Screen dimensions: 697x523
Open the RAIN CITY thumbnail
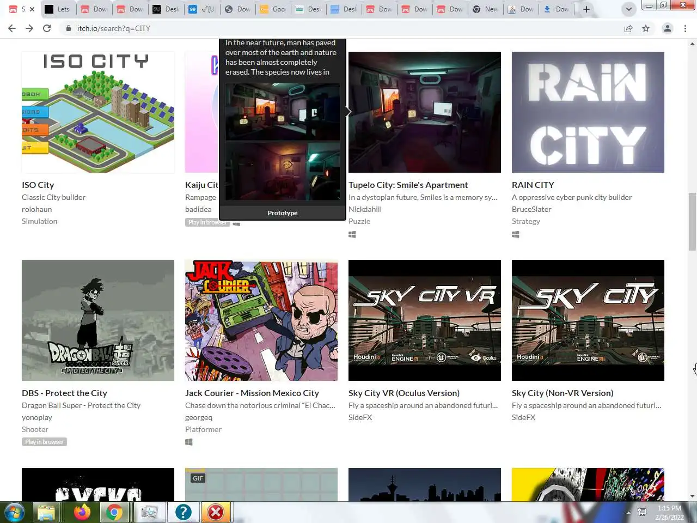tap(588, 112)
